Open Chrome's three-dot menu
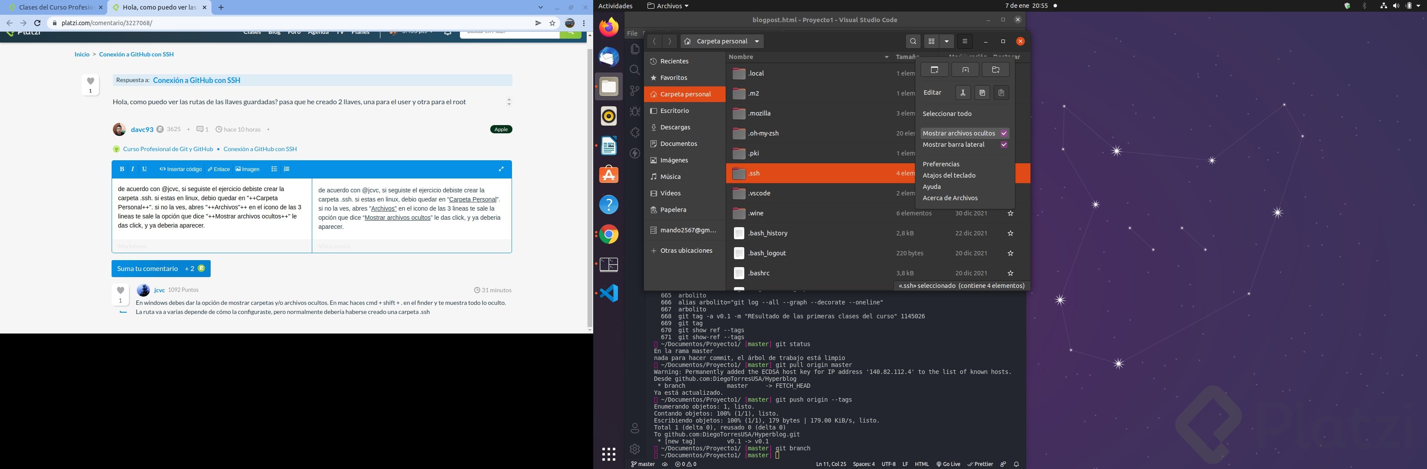This screenshot has width=1427, height=469. point(585,23)
